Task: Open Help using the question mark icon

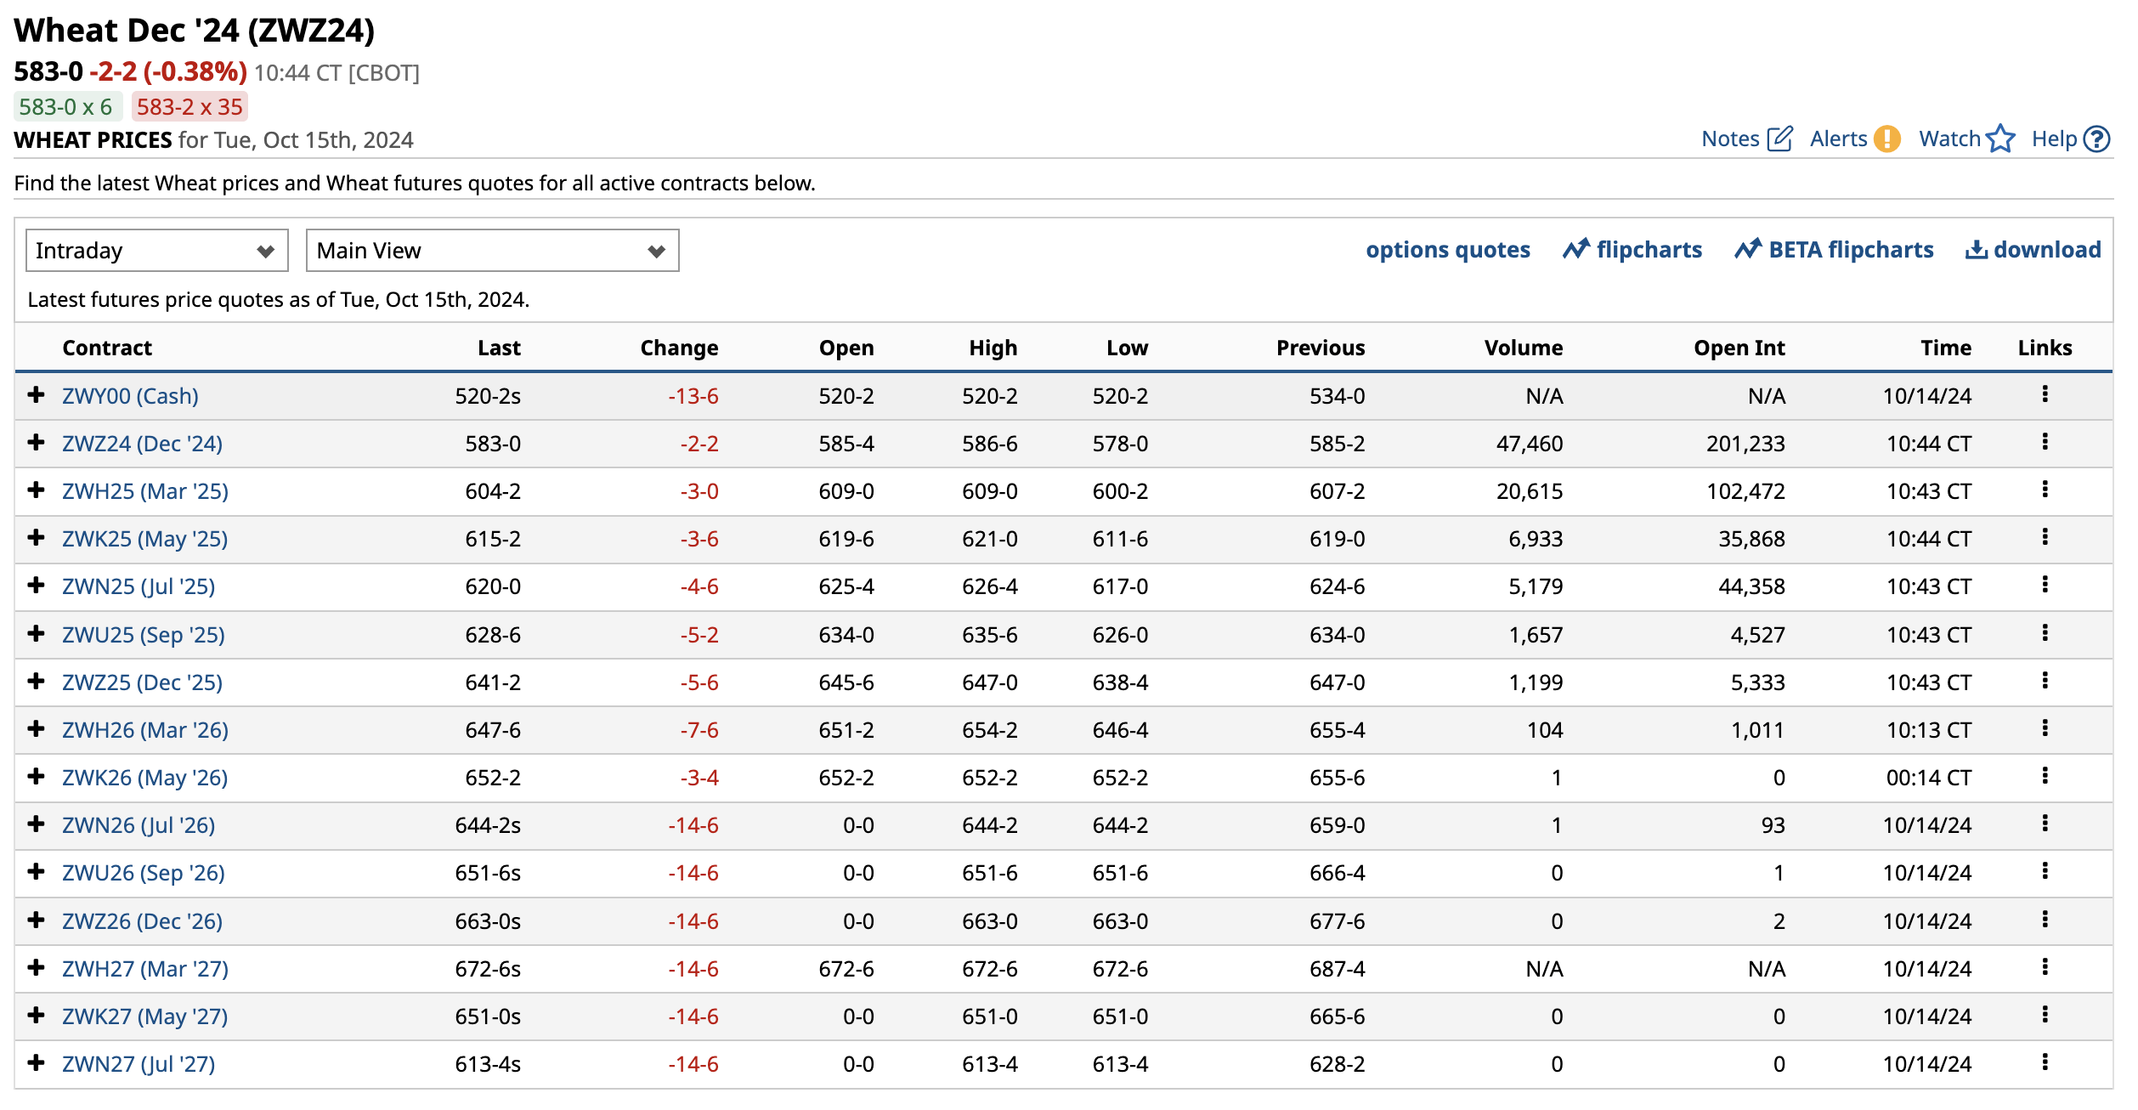Action: 2097,139
